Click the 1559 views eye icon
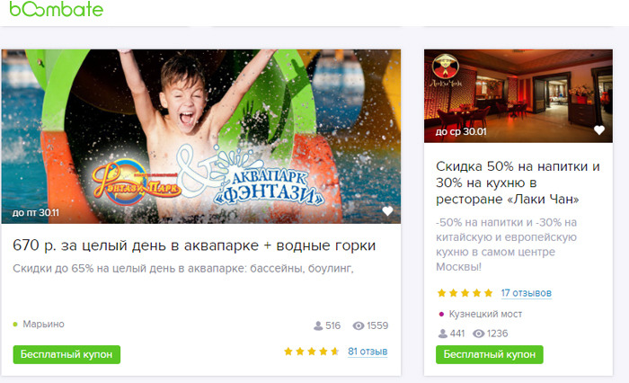This screenshot has width=629, height=383. point(359,325)
